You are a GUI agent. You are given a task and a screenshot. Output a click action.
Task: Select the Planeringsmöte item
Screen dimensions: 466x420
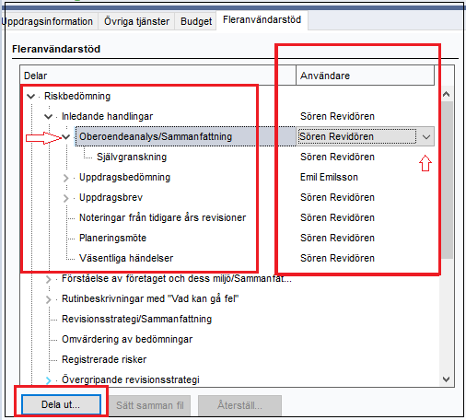click(112, 238)
